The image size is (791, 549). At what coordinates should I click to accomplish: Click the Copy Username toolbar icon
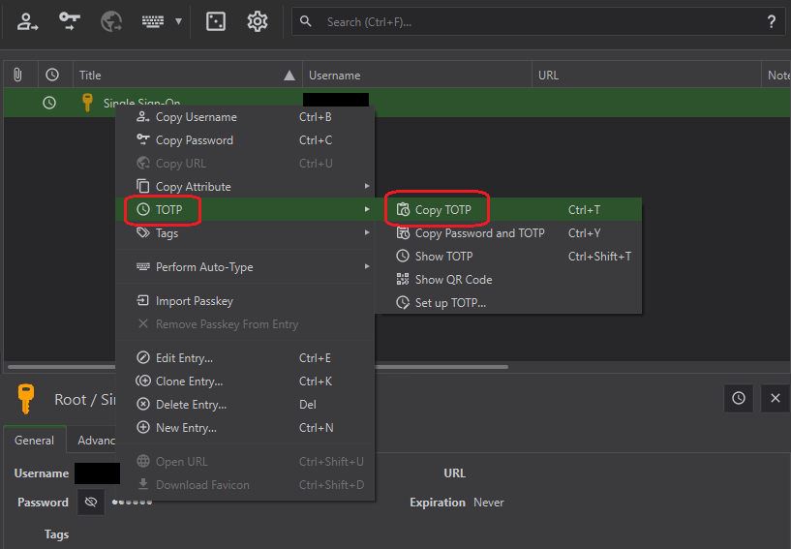tap(27, 21)
